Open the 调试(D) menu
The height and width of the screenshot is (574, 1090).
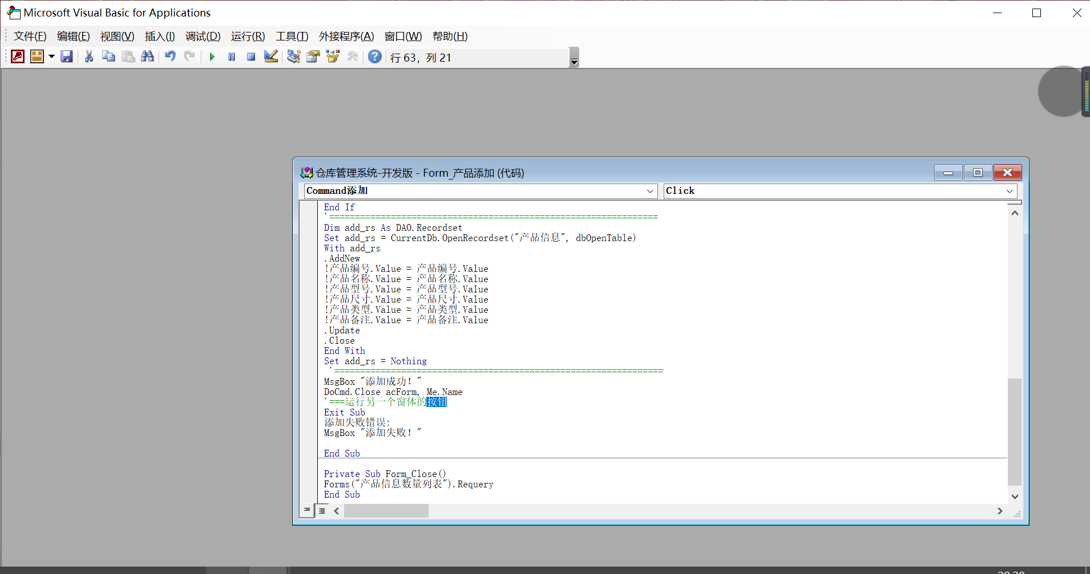203,36
